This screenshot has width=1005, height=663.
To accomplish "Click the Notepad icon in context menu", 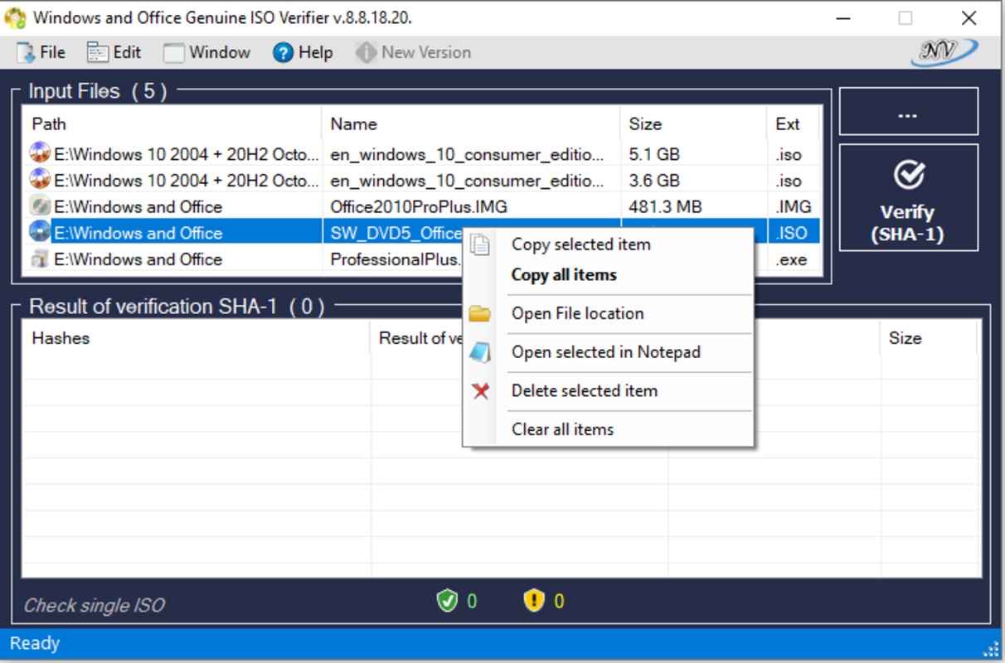I will pos(480,352).
